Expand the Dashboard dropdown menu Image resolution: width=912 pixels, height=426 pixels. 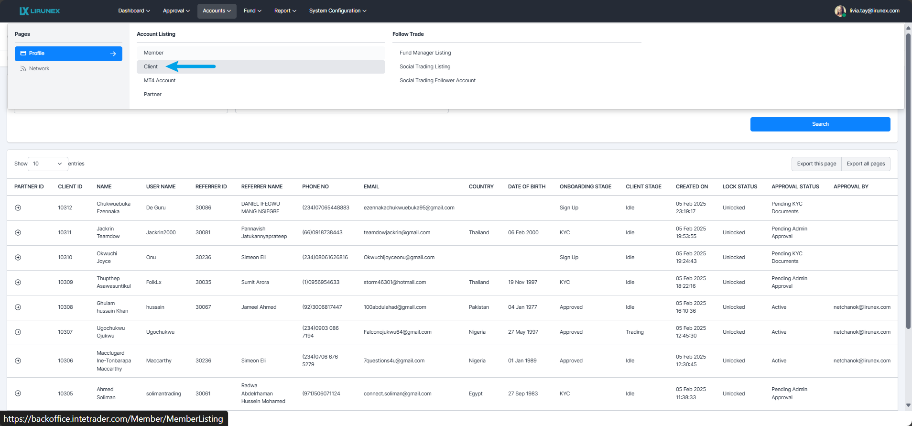134,11
